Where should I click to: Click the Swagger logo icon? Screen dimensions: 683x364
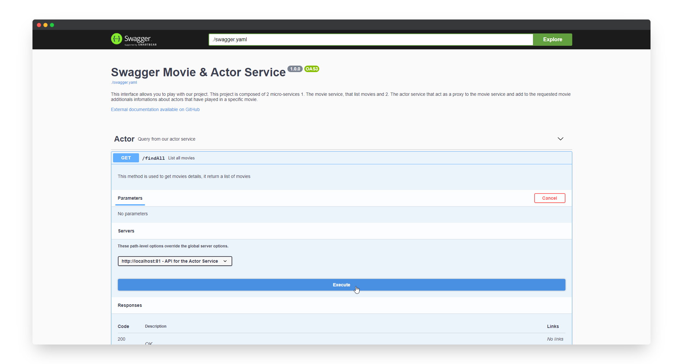coord(117,39)
